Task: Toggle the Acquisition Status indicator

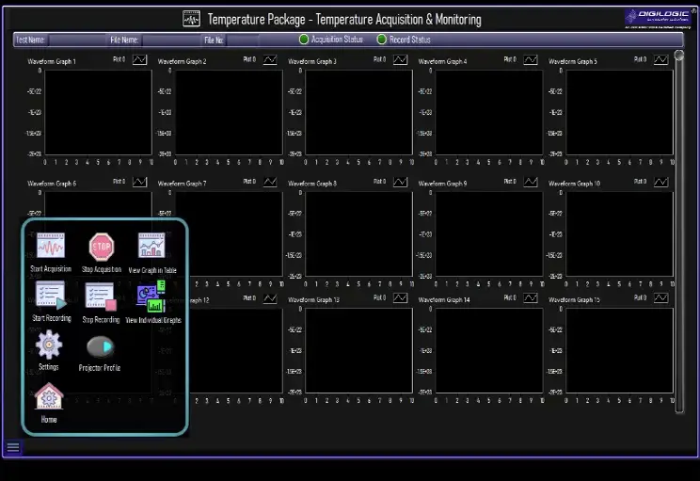Action: (x=304, y=40)
